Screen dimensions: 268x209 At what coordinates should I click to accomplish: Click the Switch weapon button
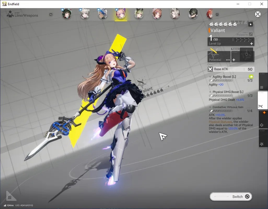point(231,196)
